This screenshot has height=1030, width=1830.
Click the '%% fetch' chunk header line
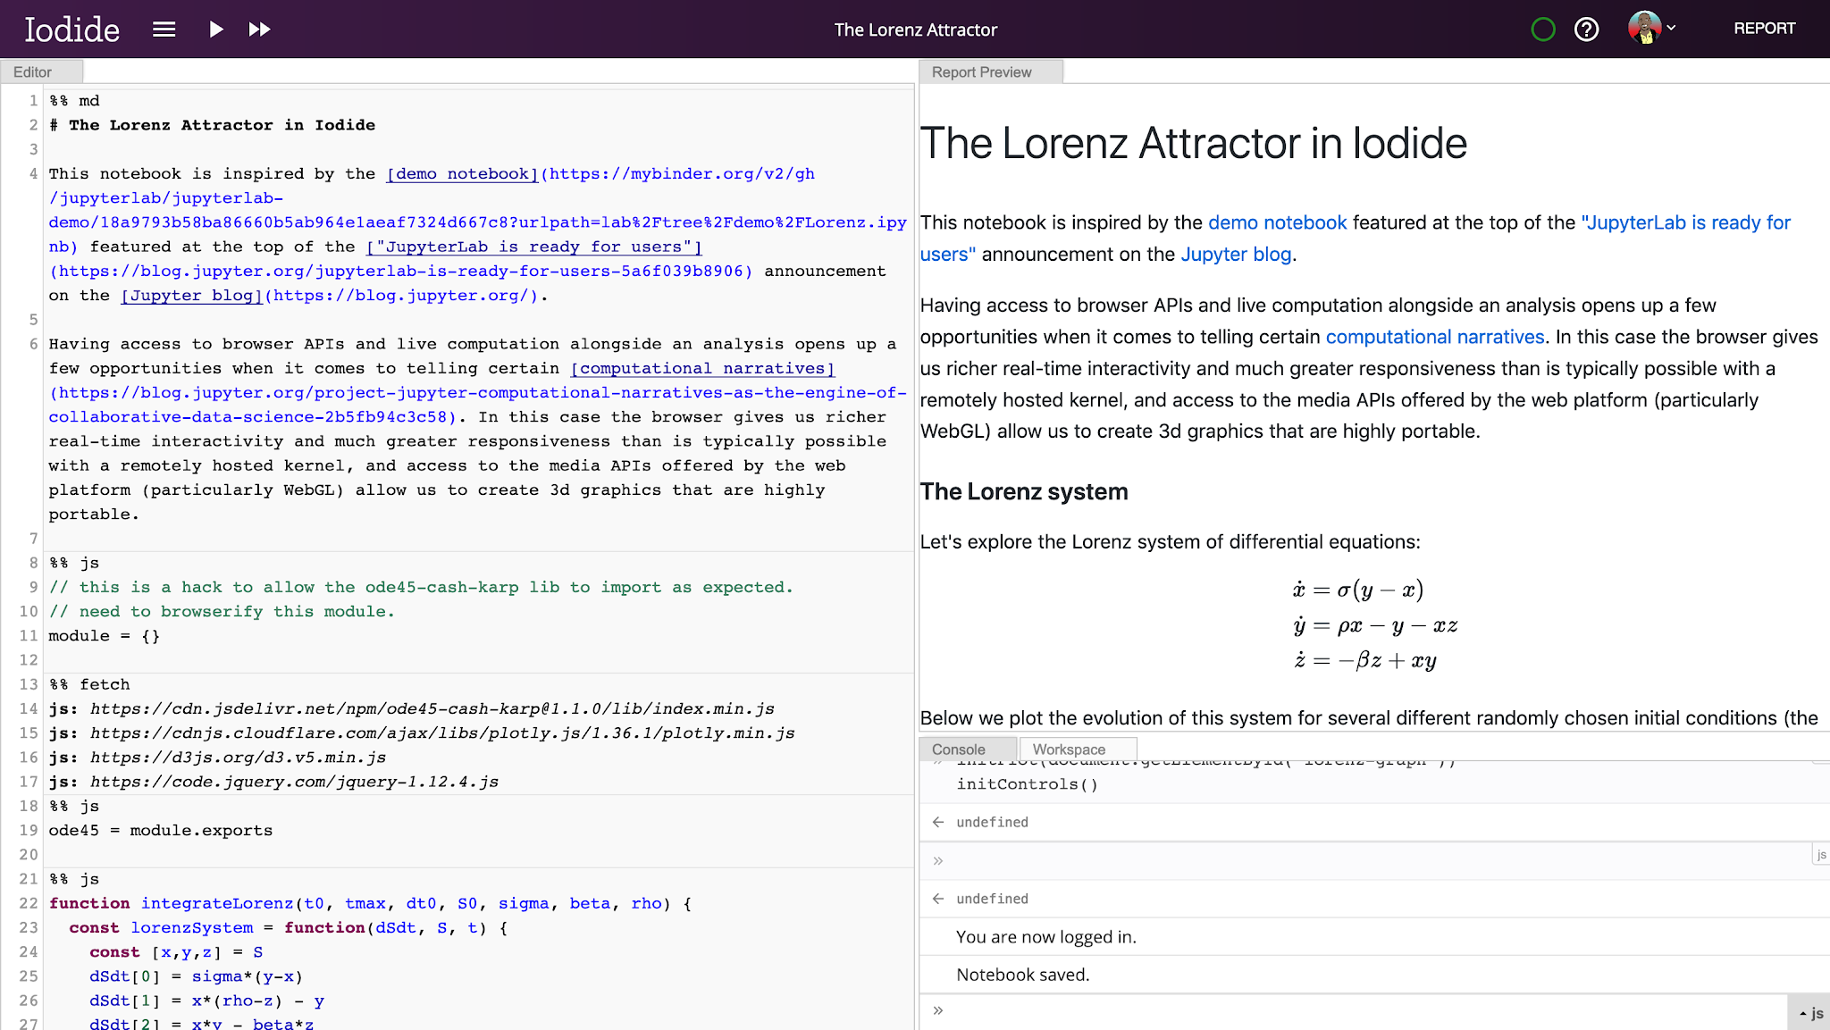(89, 684)
